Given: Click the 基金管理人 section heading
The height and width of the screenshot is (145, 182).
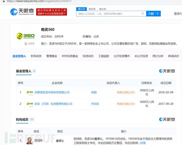Looking at the screenshot, I should pyautogui.click(x=23, y=71).
